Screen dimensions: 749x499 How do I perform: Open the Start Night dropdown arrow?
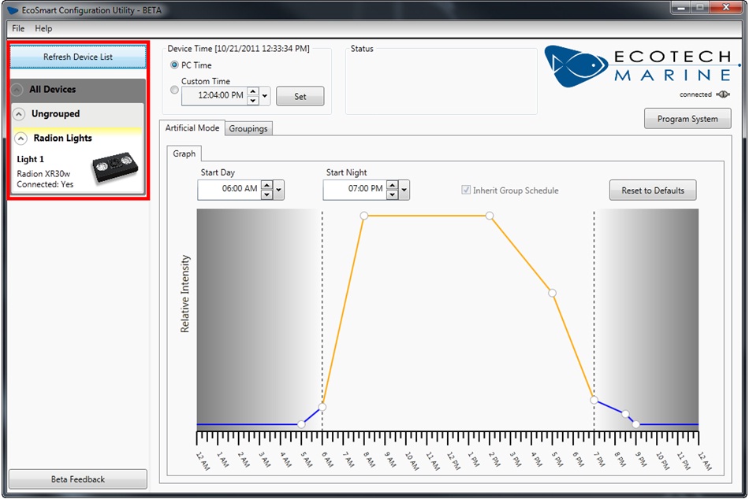click(x=404, y=190)
